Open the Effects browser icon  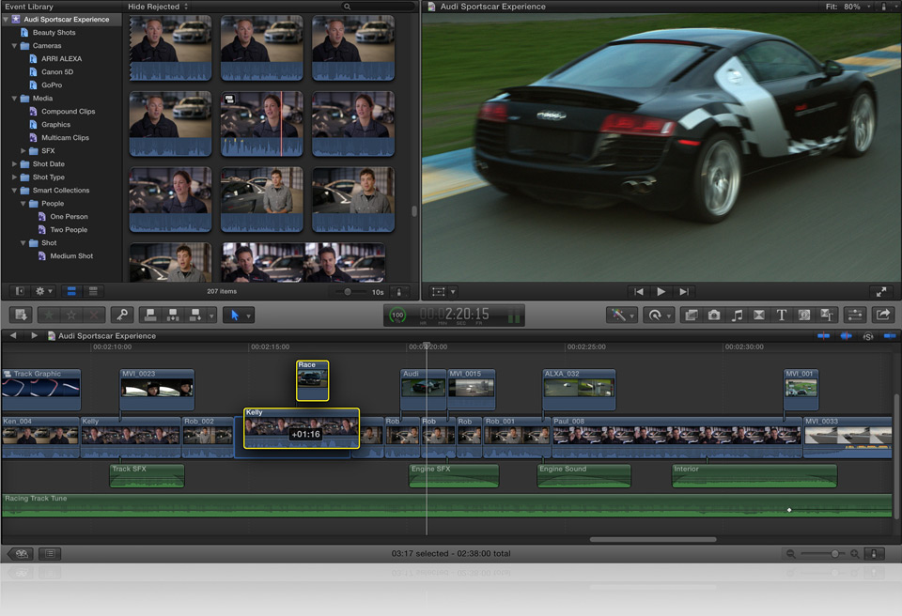point(692,316)
